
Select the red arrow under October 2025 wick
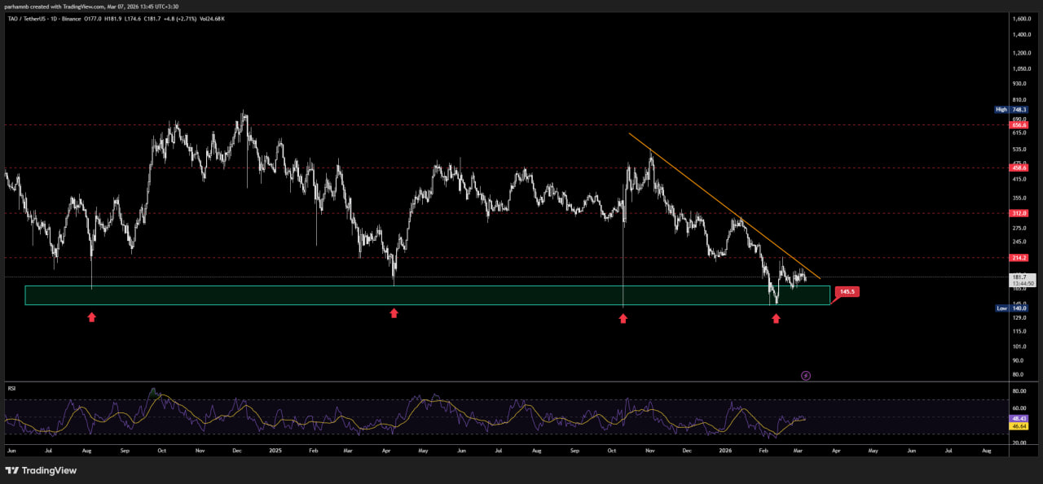[x=623, y=319]
